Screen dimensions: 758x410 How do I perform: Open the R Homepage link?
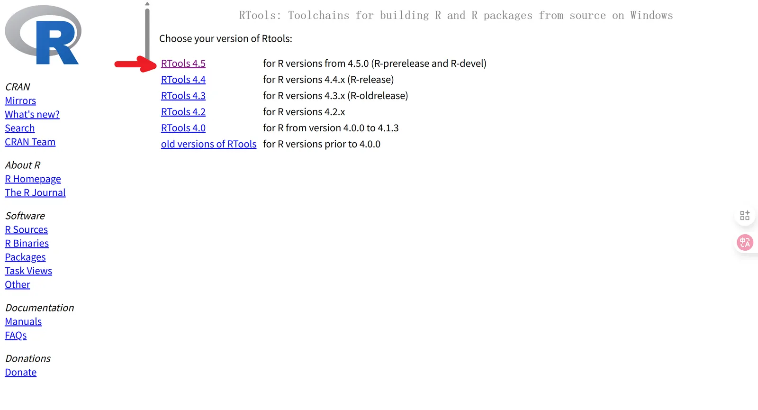(x=33, y=179)
